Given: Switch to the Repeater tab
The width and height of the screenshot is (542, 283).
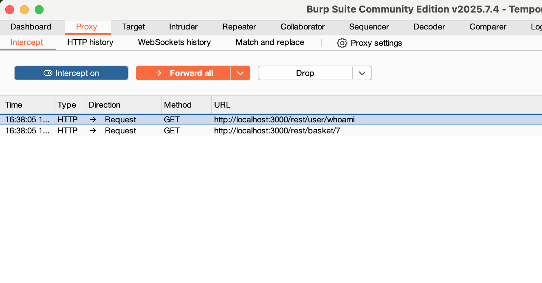Looking at the screenshot, I should pos(239,27).
